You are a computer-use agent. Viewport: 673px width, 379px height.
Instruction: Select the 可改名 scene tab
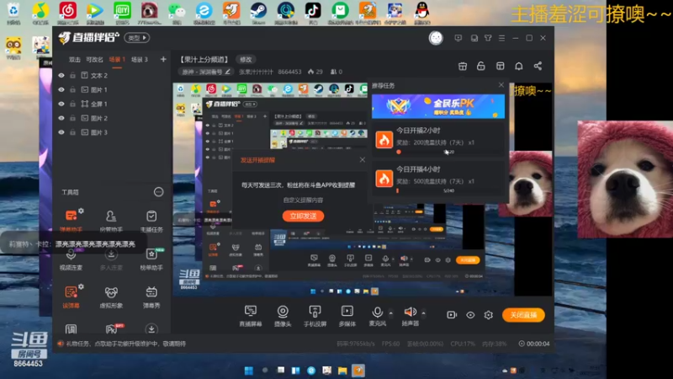point(94,59)
